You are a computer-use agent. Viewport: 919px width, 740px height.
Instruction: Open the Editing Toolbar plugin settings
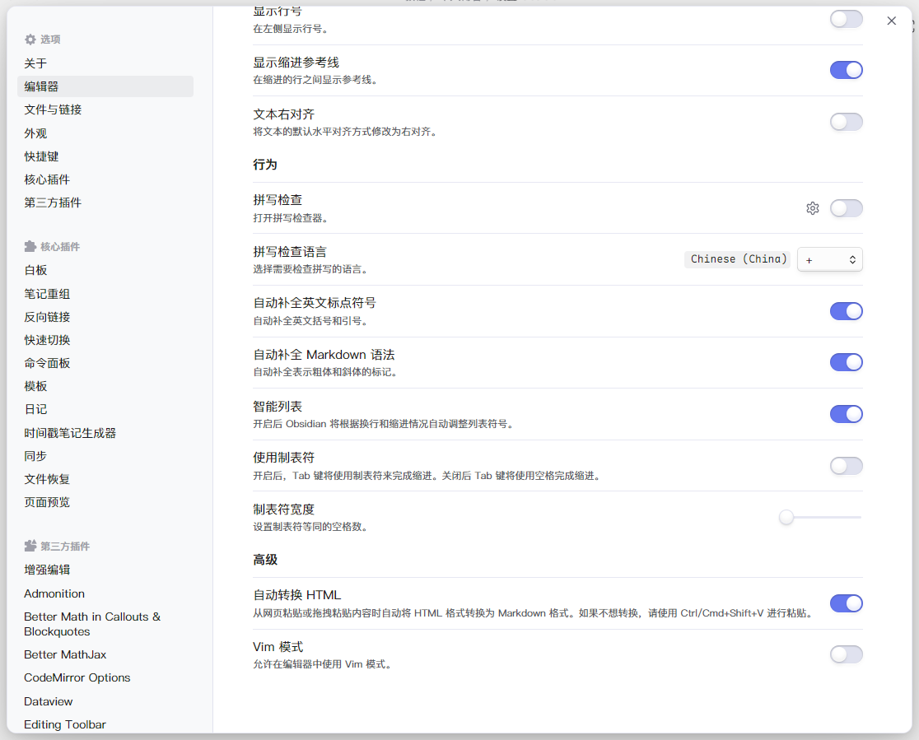click(64, 724)
